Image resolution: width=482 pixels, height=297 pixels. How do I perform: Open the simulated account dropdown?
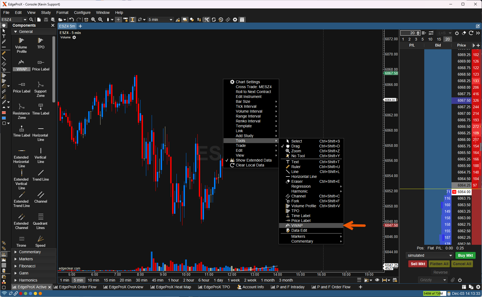coord(429,255)
